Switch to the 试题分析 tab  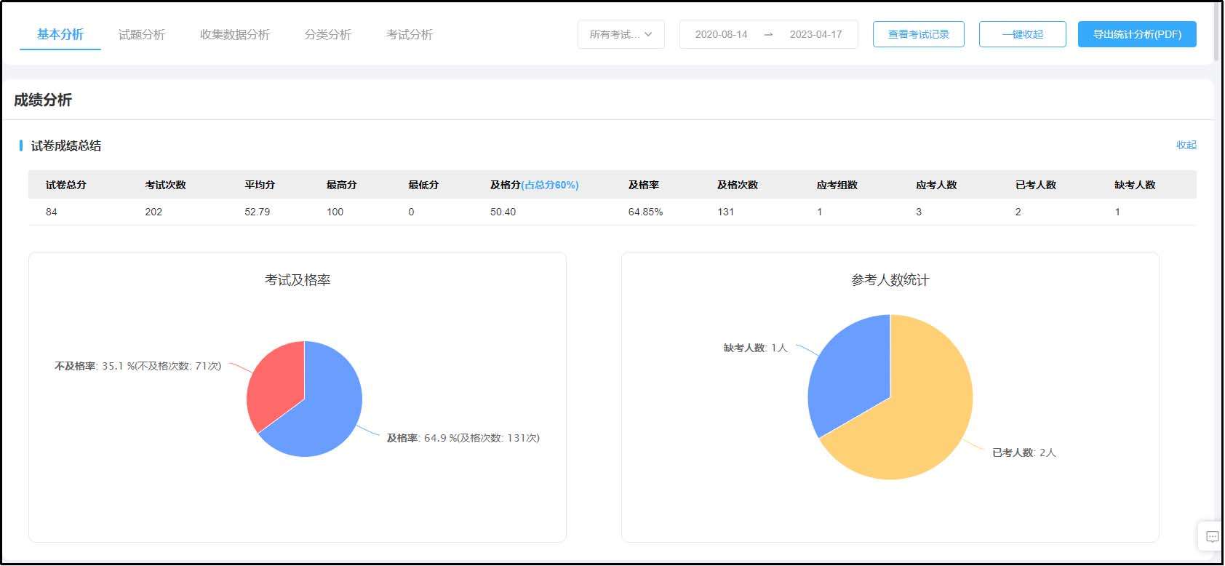(x=142, y=34)
